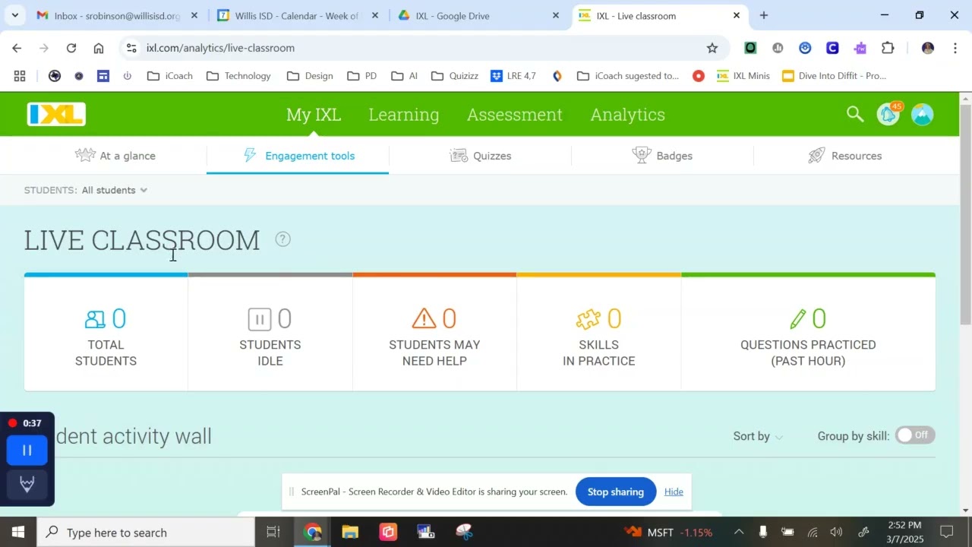
Task: Pause the ScreenPal recording
Action: click(x=27, y=451)
